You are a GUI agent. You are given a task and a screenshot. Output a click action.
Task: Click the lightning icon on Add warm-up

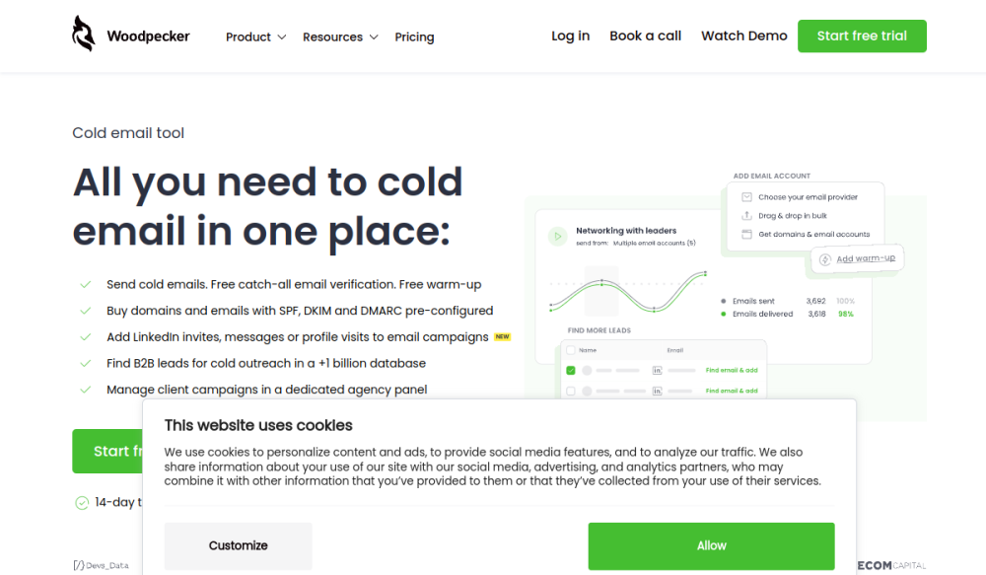(x=825, y=259)
